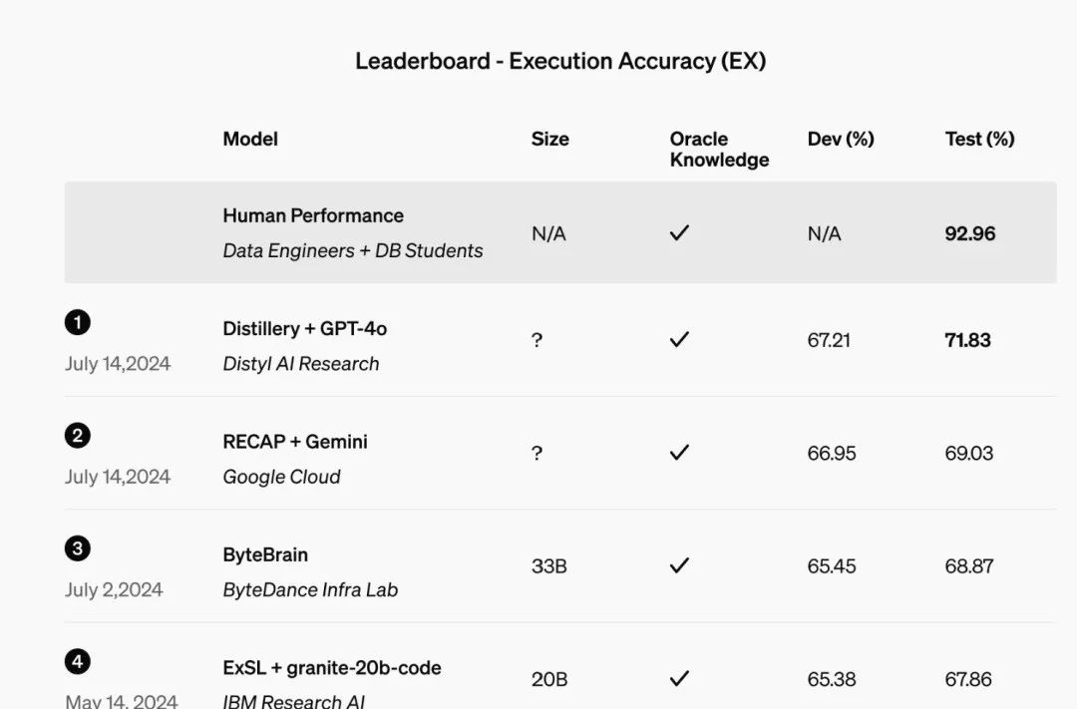This screenshot has height=709, width=1077.
Task: Click the RECAP + Gemini oracle checkmark
Action: coord(679,452)
